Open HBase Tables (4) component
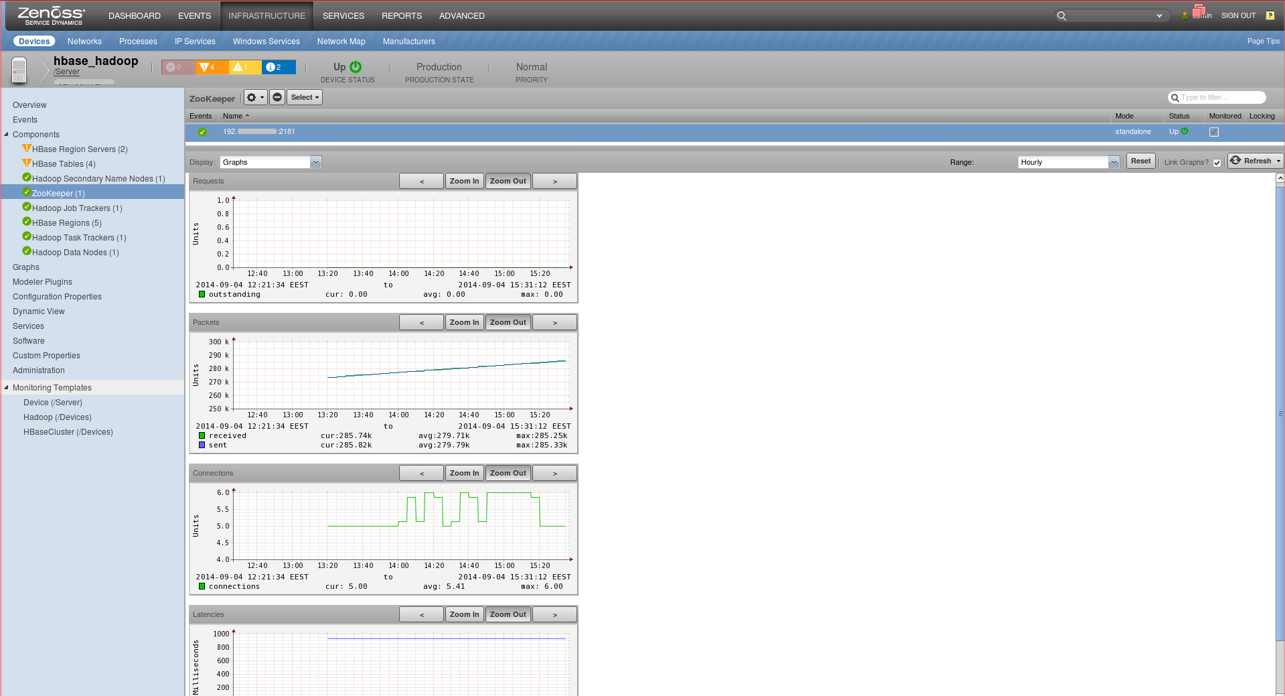Viewport: 1285px width, 696px height. (x=64, y=164)
